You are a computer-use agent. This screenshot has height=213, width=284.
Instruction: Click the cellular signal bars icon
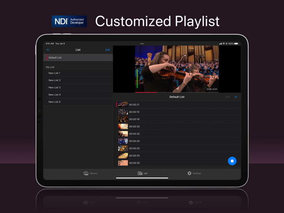coord(220,44)
